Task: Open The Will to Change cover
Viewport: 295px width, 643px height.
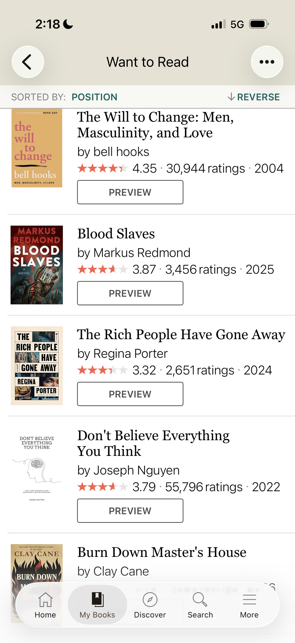Action: [x=37, y=148]
